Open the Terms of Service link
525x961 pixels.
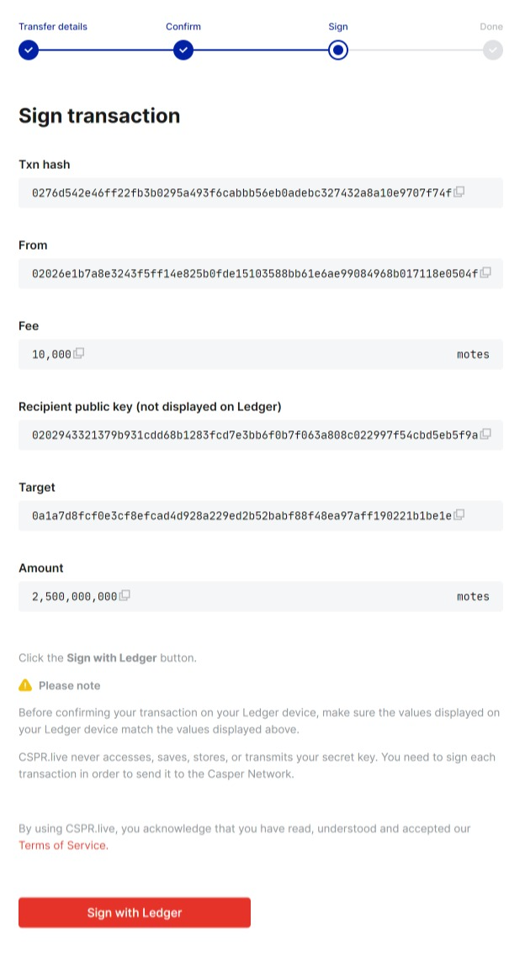tap(63, 845)
